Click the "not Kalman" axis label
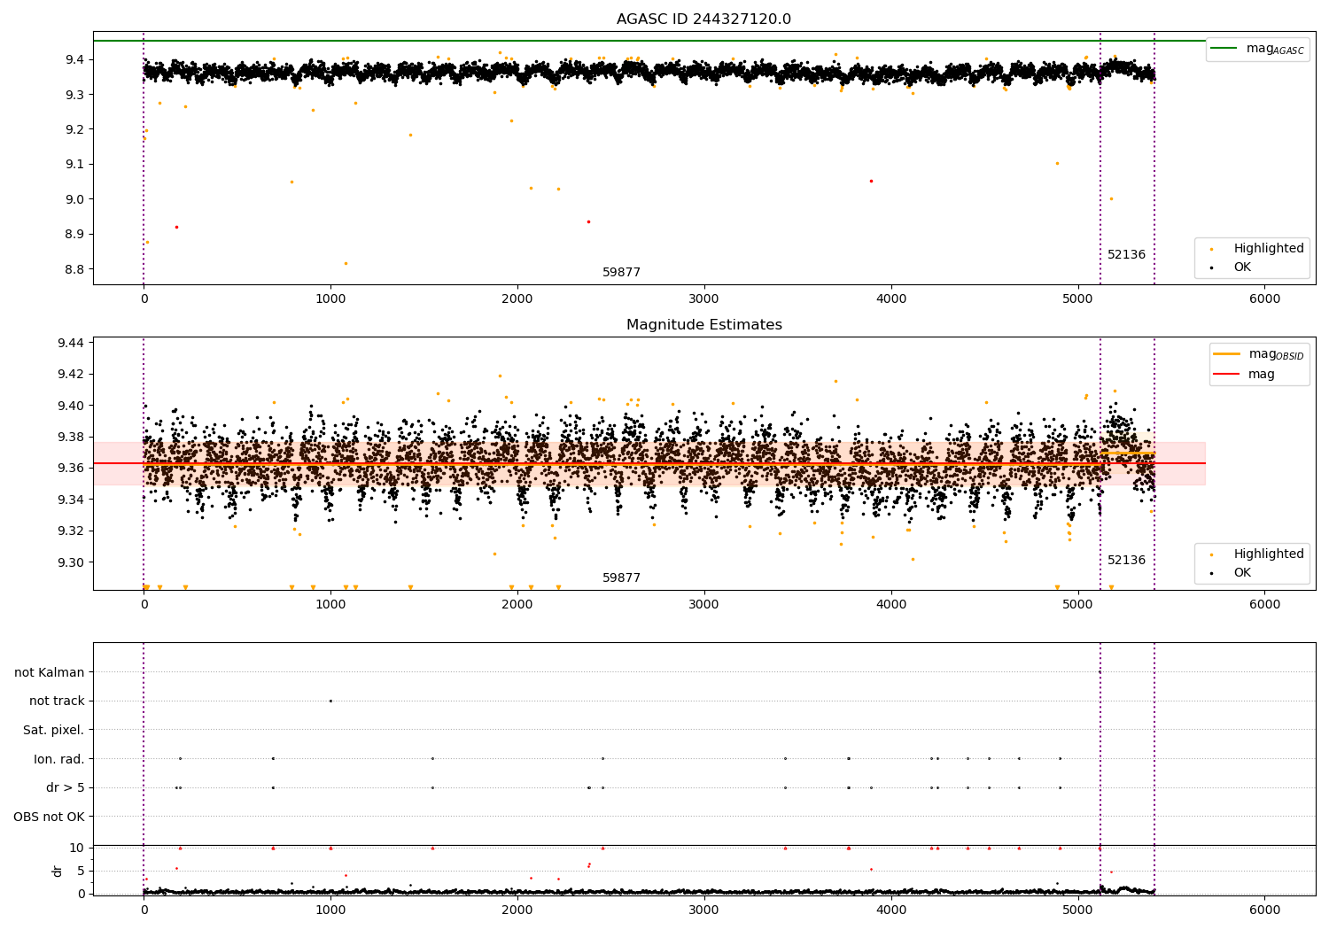Image resolution: width=1329 pixels, height=930 pixels. pyautogui.click(x=50, y=672)
